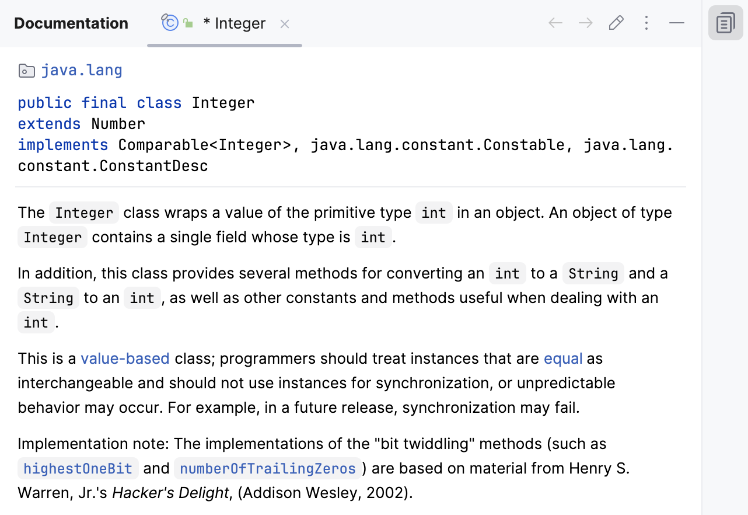Click the edit source pencil icon
748x515 pixels.
click(x=616, y=23)
